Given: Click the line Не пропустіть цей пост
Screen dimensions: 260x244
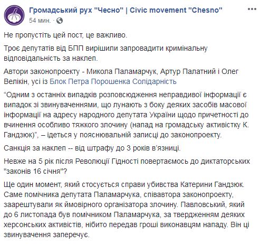Looking at the screenshot, I should (65, 35).
